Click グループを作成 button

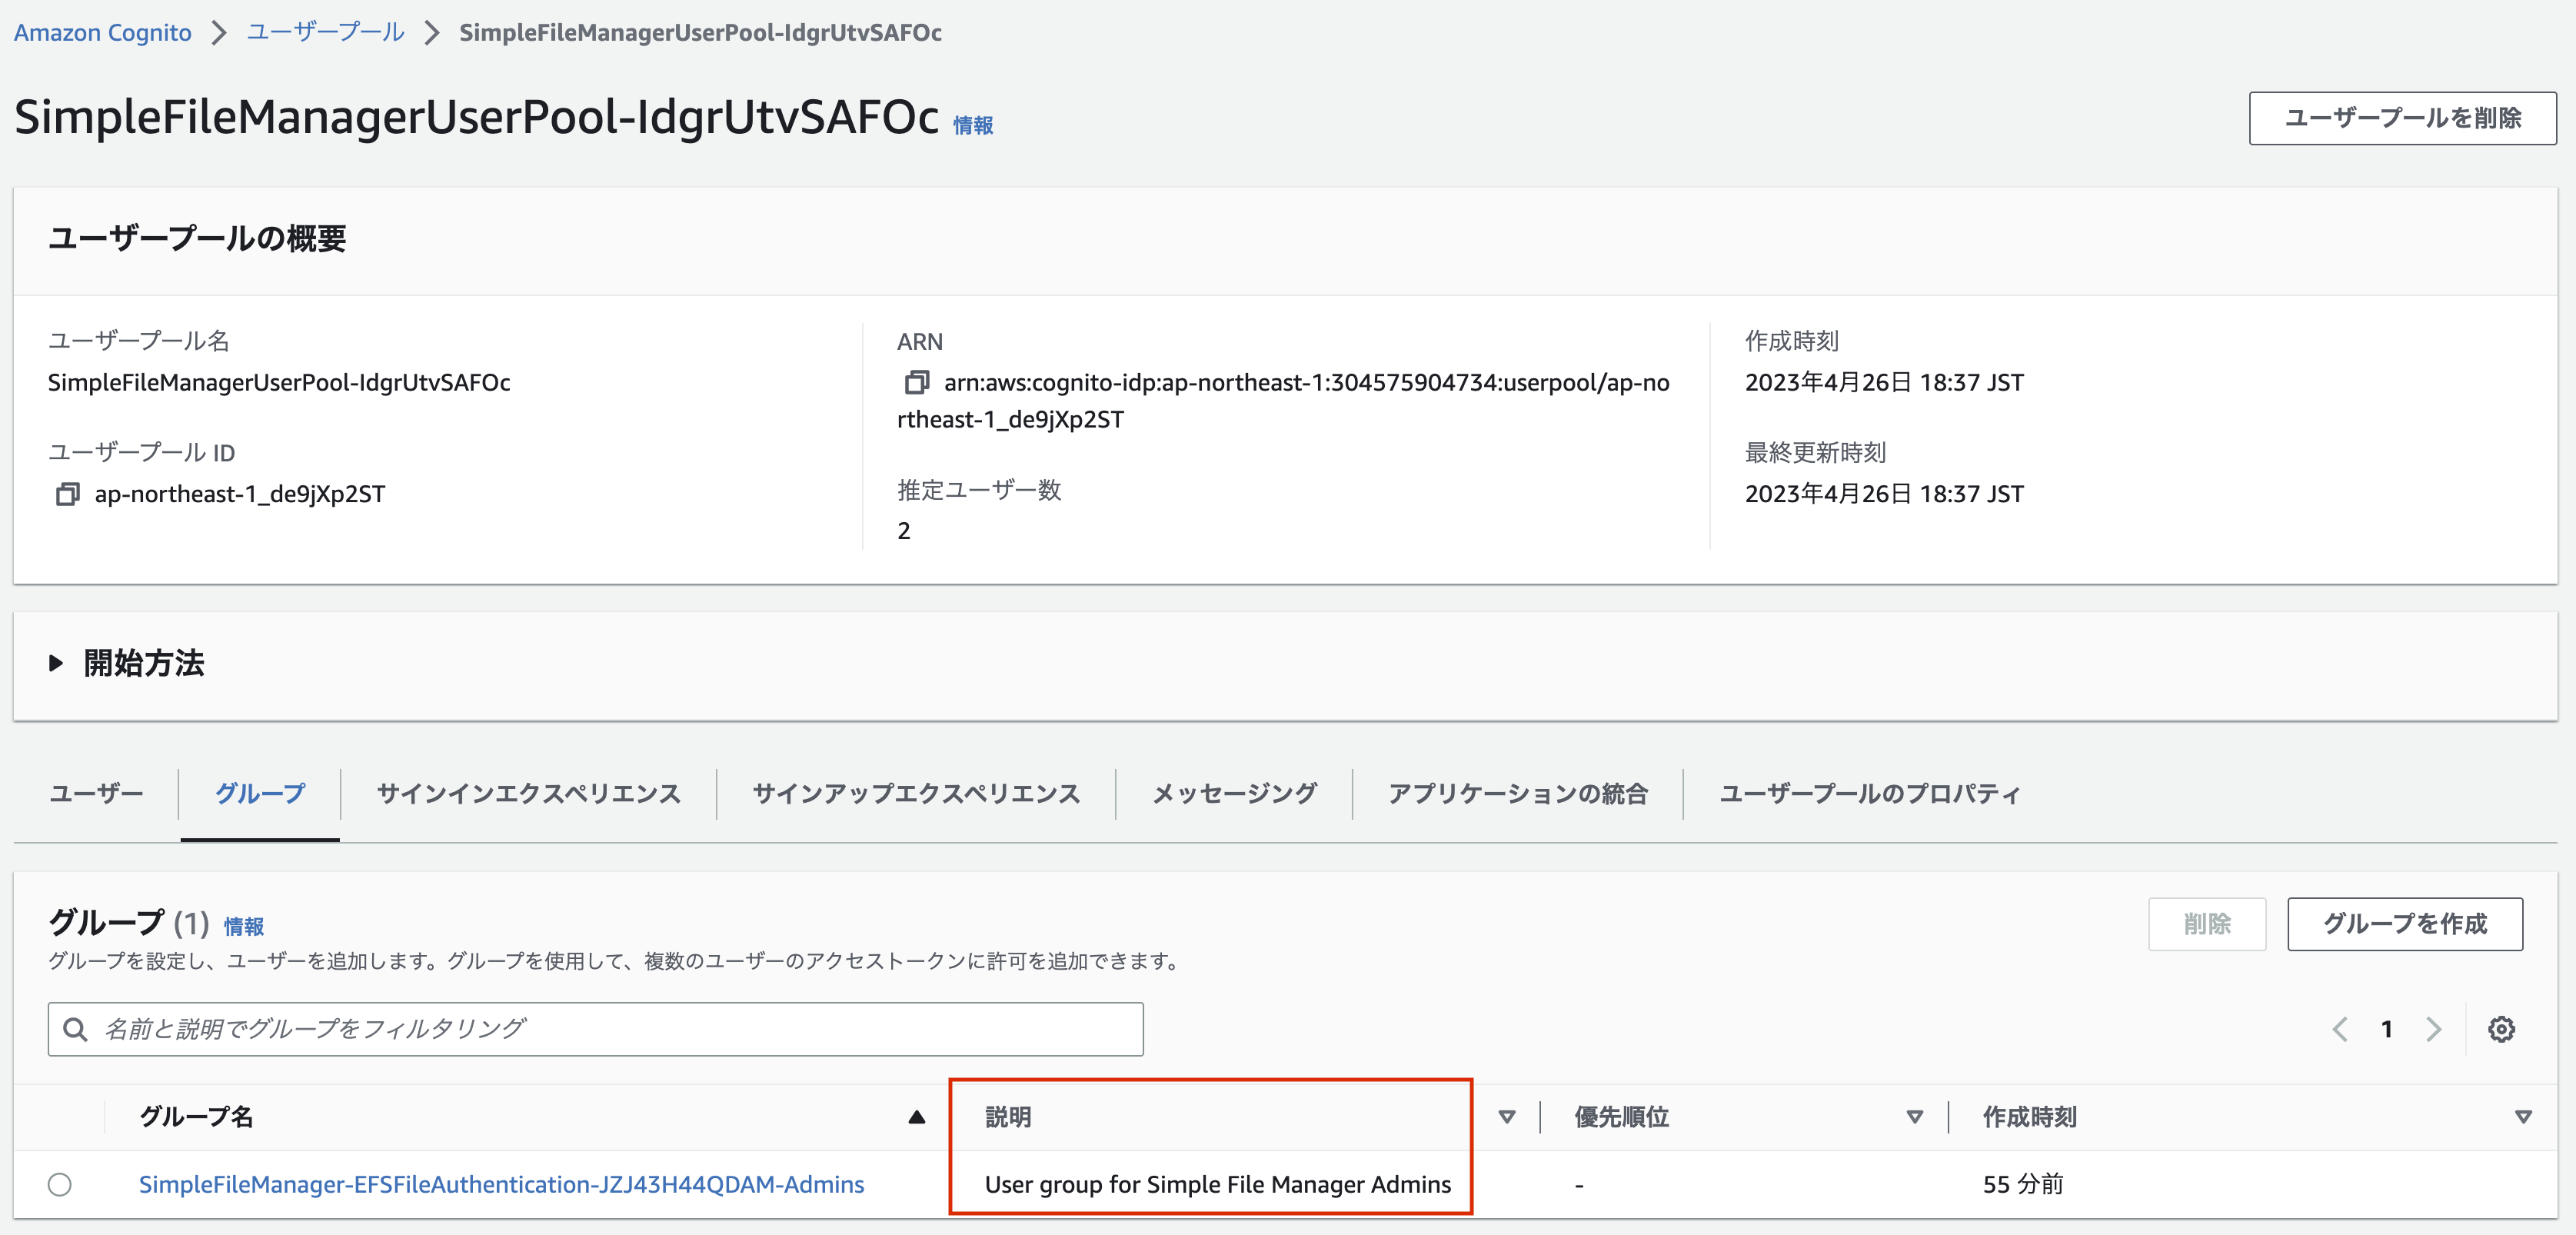coord(2404,924)
